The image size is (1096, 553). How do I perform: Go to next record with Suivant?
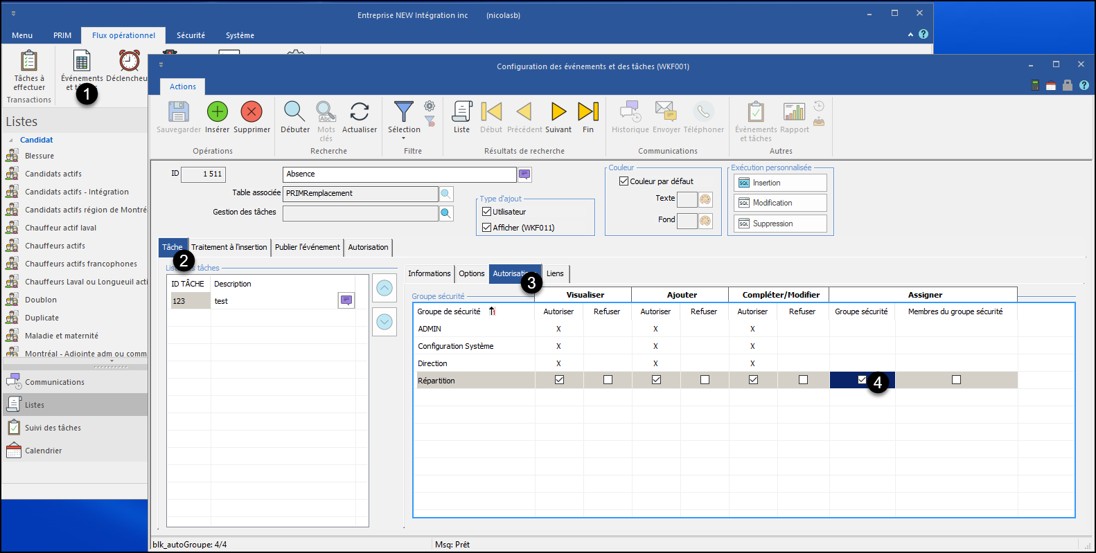558,112
